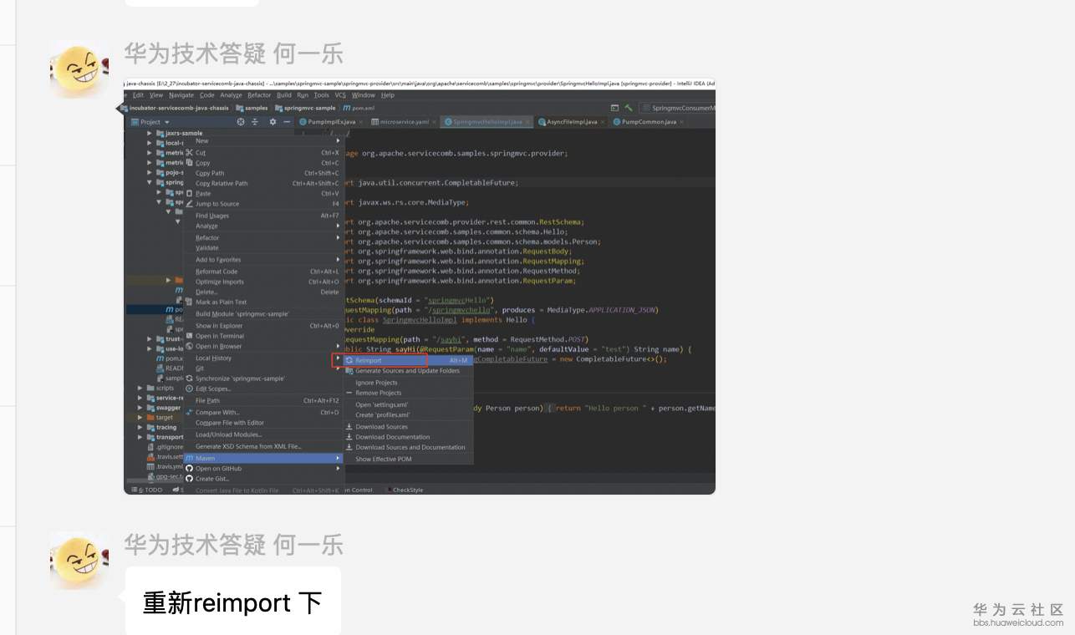Click the Reimport refresh icon
Image resolution: width=1075 pixels, height=635 pixels.
pos(349,360)
